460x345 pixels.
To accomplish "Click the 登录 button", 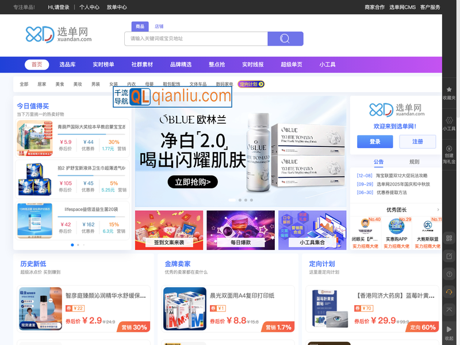I will (375, 142).
